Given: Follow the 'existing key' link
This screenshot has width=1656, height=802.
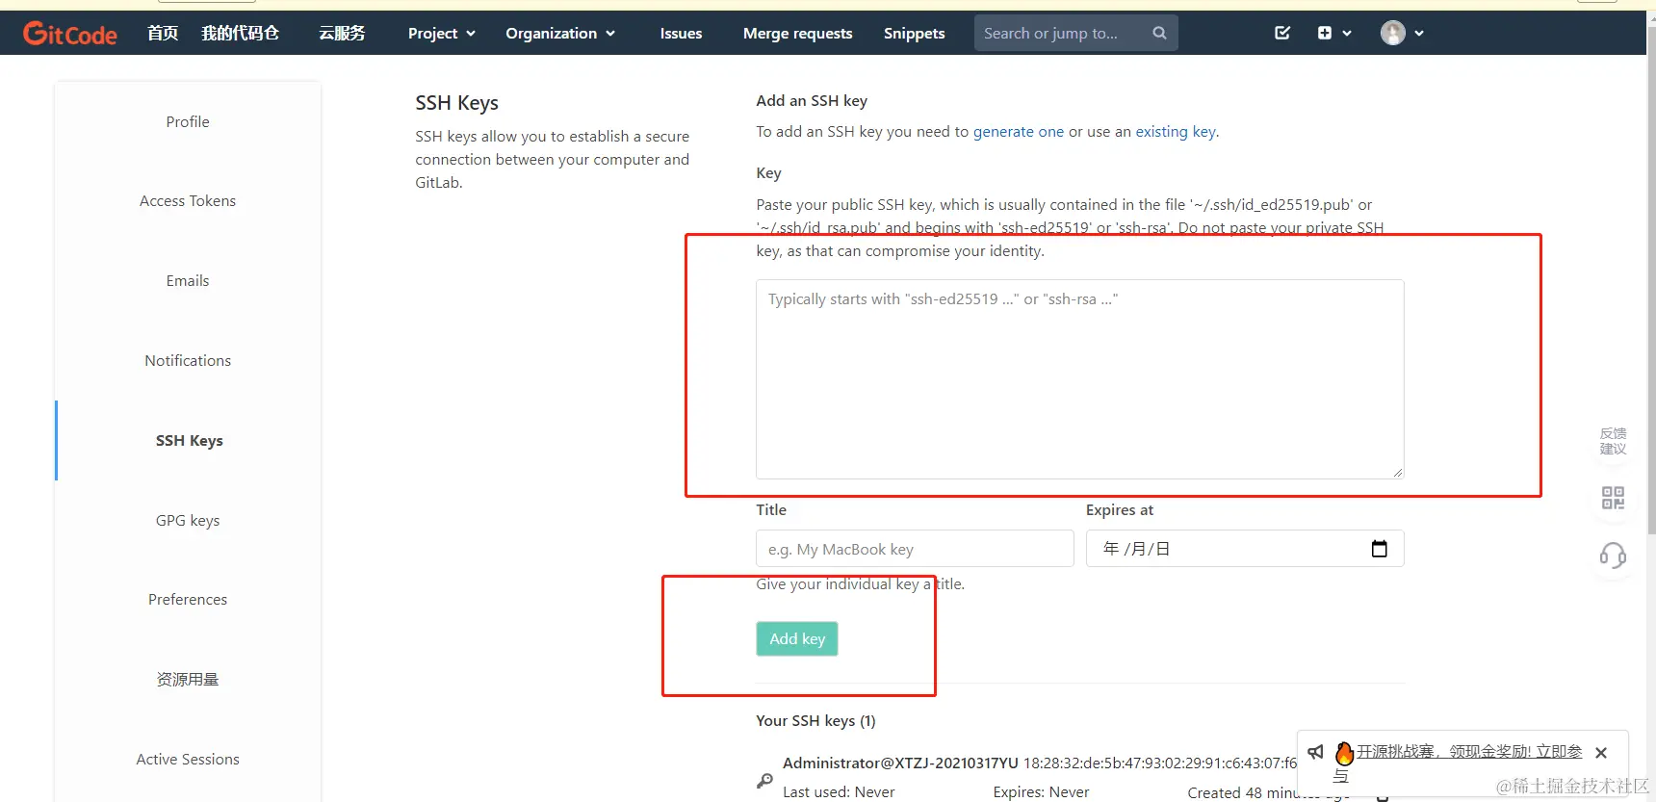Looking at the screenshot, I should click(1176, 132).
